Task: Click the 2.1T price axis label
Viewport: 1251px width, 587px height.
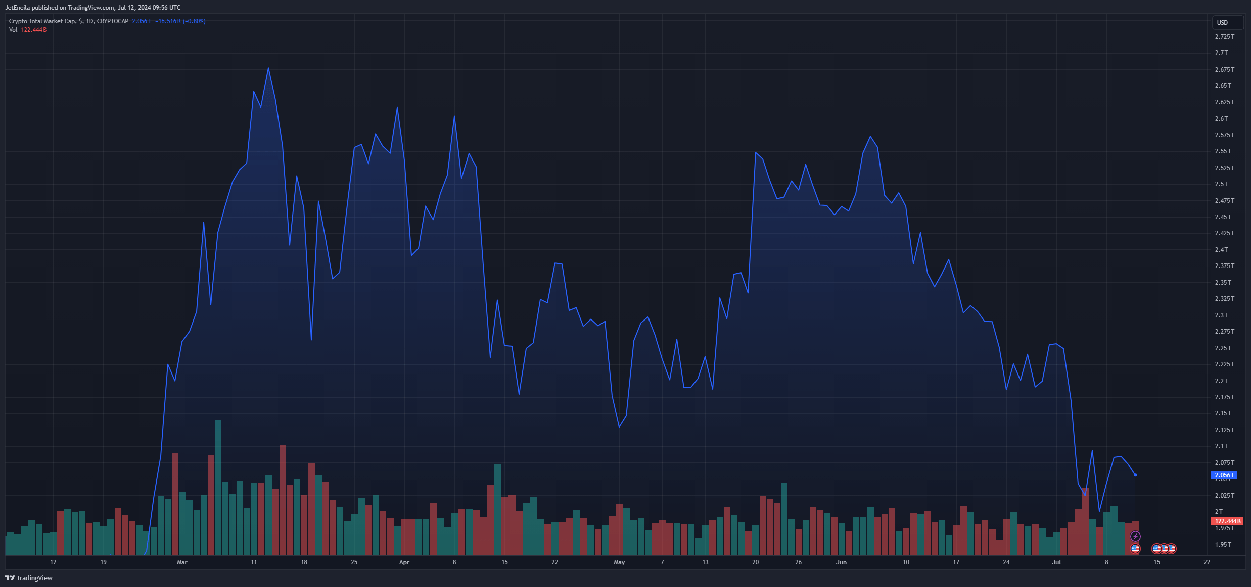Action: pyautogui.click(x=1222, y=446)
